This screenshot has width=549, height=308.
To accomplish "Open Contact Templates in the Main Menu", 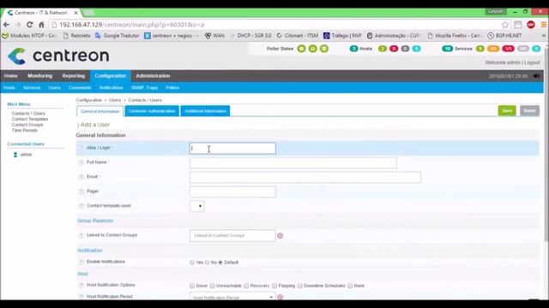I will pos(30,119).
